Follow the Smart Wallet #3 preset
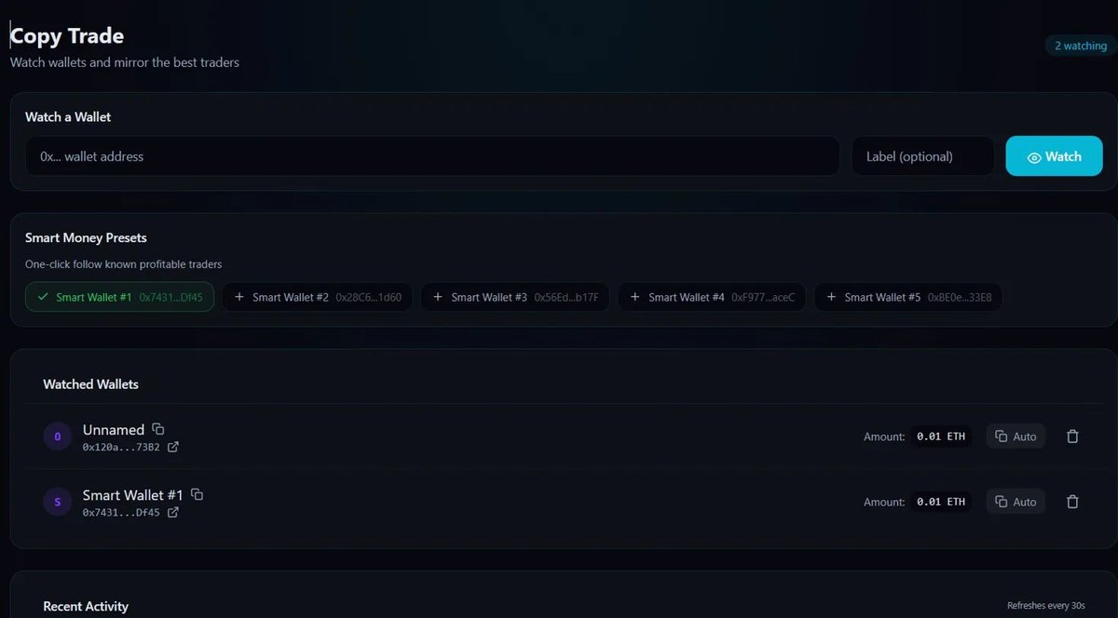The height and width of the screenshot is (618, 1118). click(x=515, y=296)
